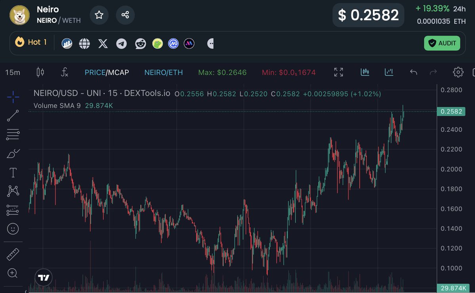475x293 pixels.
Task: Open the CoinGecko gecko icon link
Action: point(158,43)
